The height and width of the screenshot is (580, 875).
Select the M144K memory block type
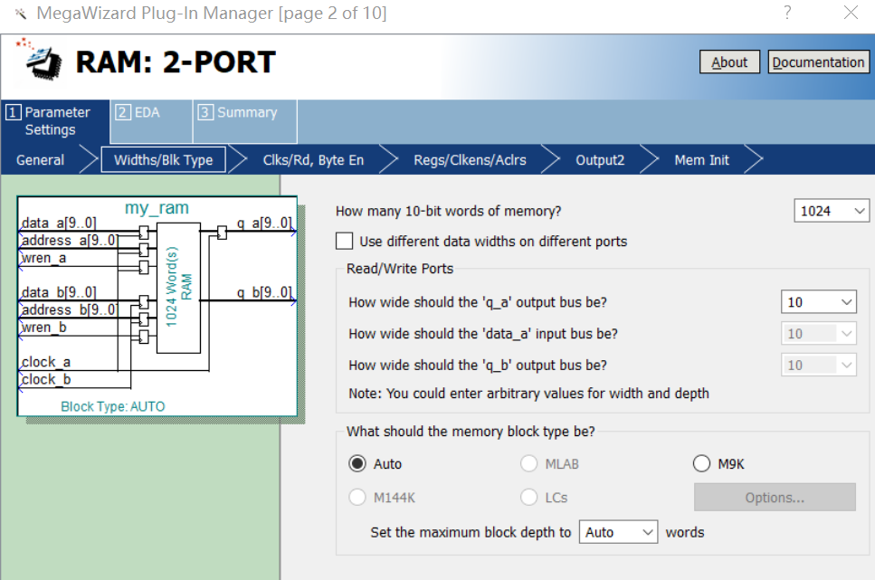tap(357, 498)
